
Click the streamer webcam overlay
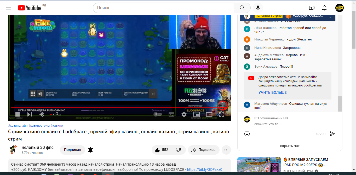200,32
